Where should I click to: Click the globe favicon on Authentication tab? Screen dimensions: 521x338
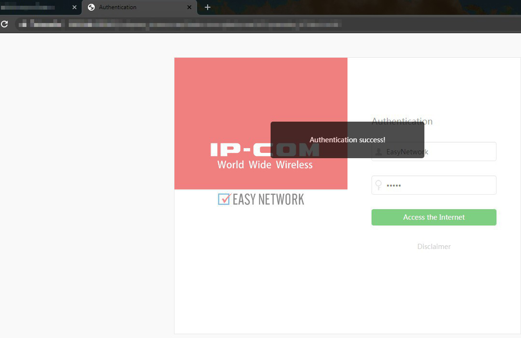pos(91,7)
